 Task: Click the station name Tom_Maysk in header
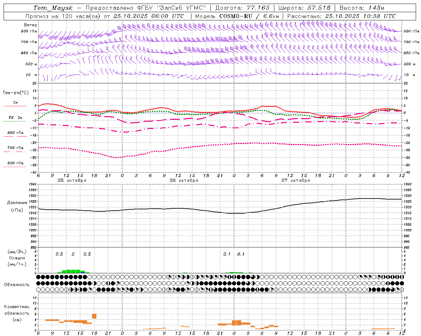point(53,8)
